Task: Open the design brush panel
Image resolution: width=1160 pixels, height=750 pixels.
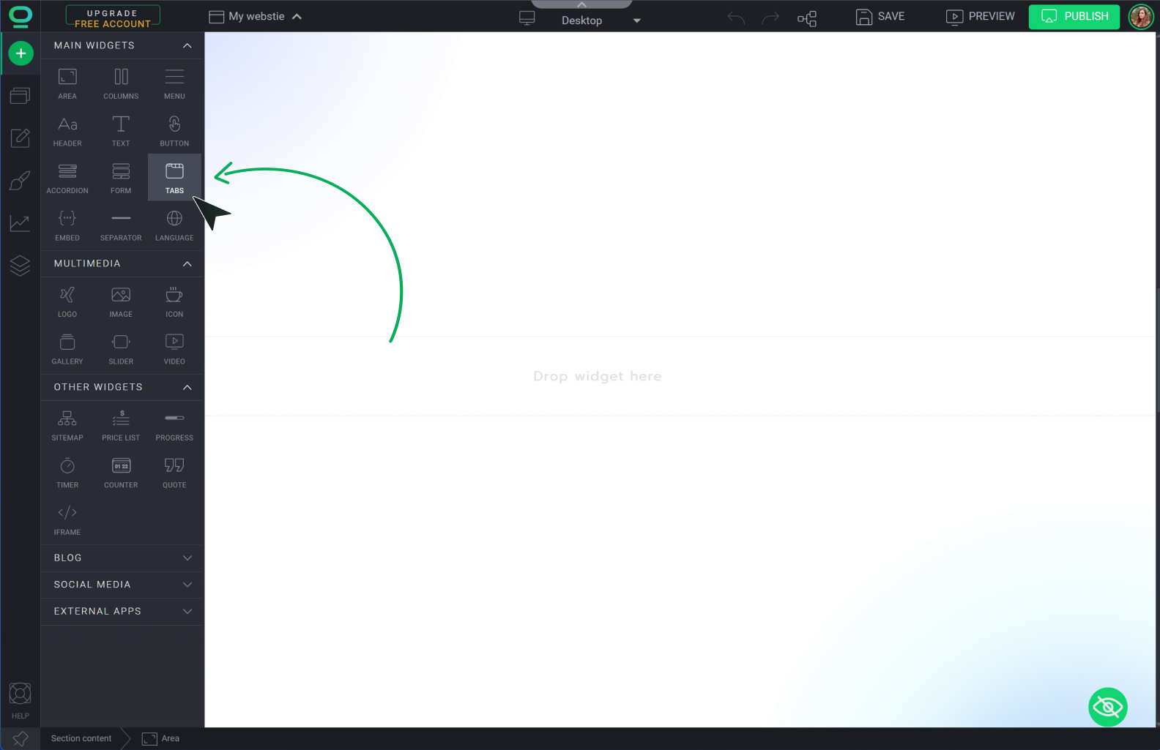Action: tap(21, 180)
